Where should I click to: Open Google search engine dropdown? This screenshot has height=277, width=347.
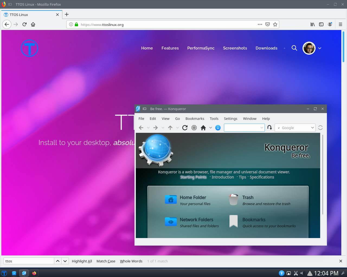click(312, 128)
